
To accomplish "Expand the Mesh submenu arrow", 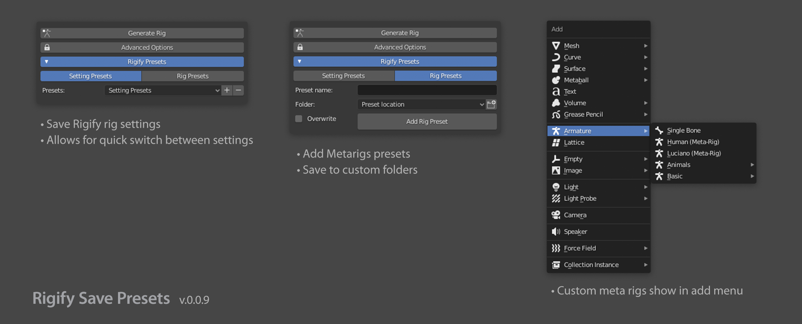I will click(645, 46).
